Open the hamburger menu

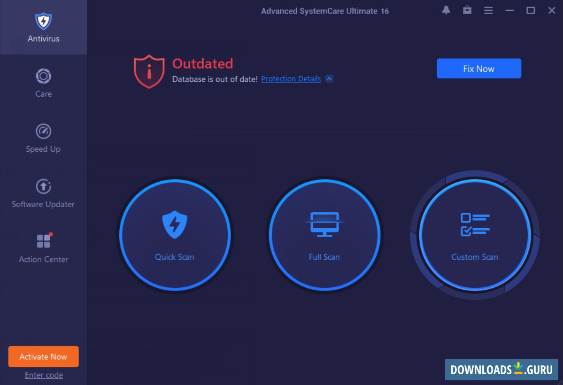click(x=488, y=10)
